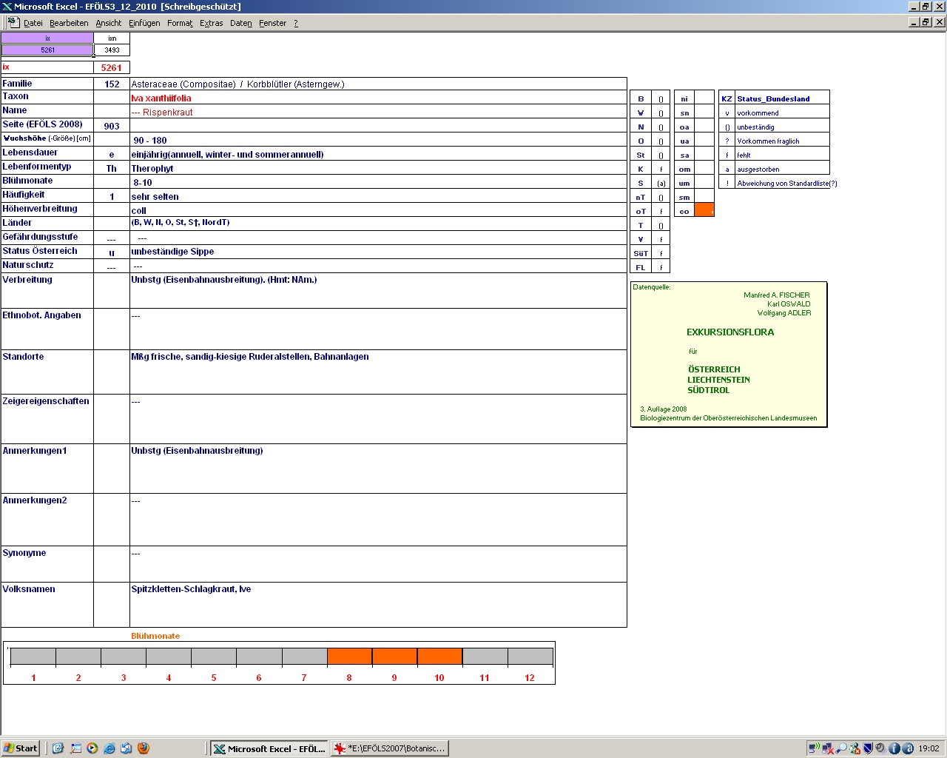Launch Firefox from the quick launch bar
Image resolution: width=947 pixels, height=758 pixels.
pos(144,748)
